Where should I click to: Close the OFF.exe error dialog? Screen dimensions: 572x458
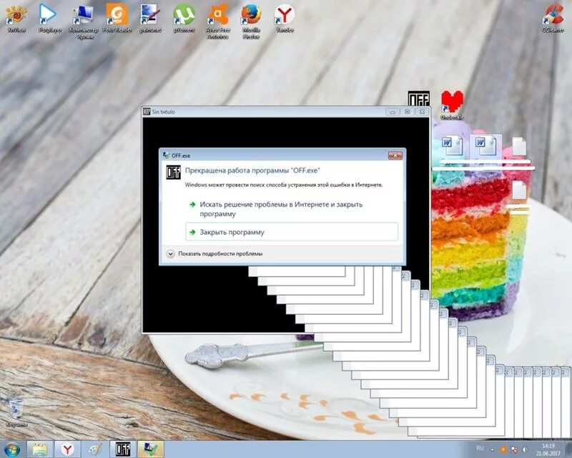(x=395, y=155)
